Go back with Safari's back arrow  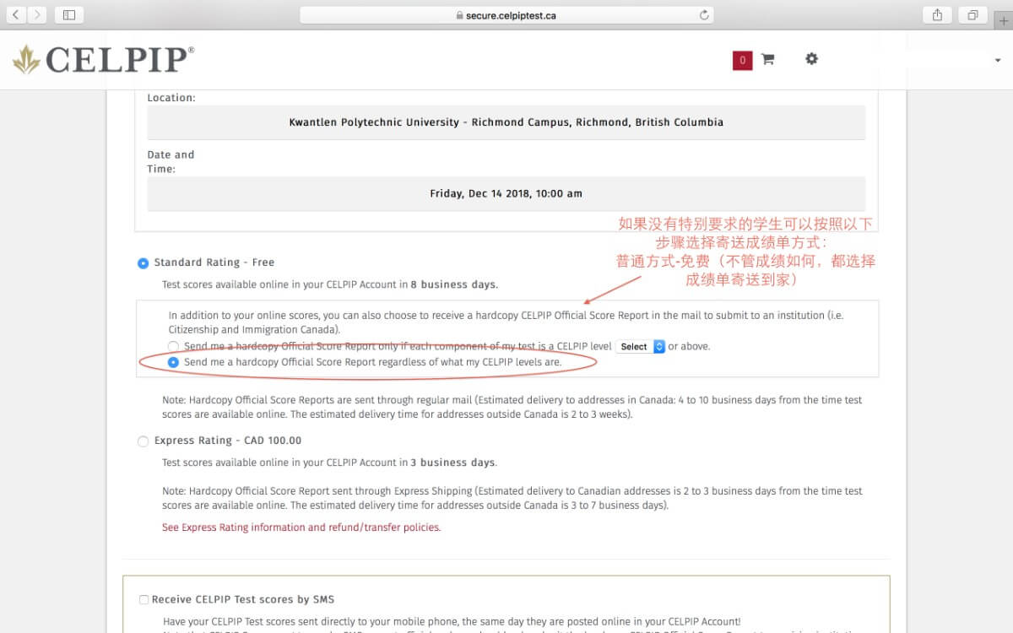click(17, 15)
